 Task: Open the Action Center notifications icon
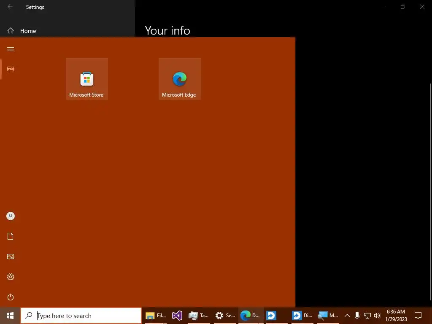418,316
